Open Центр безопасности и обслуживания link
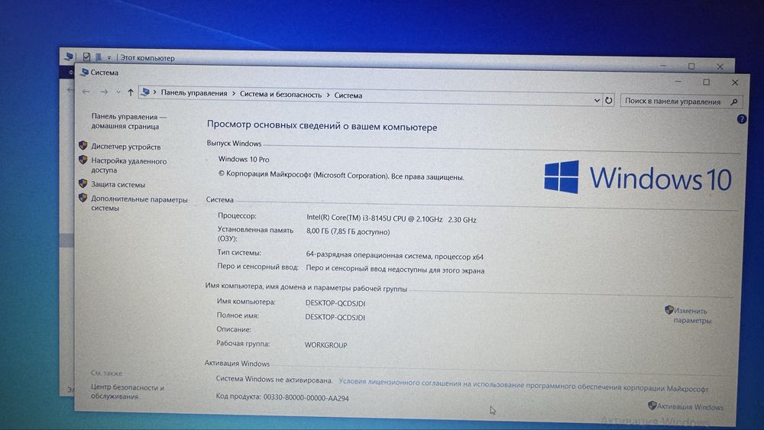The width and height of the screenshot is (764, 430). [127, 392]
